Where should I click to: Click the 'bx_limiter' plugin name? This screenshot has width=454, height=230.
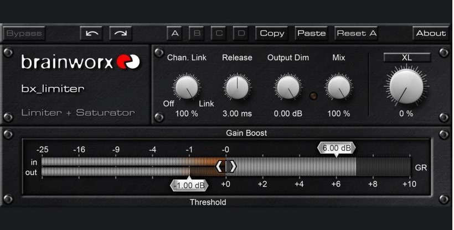coord(53,88)
